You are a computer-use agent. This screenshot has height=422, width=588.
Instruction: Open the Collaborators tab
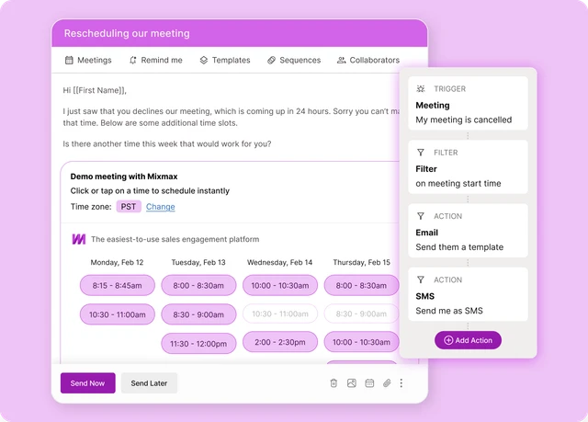368,60
